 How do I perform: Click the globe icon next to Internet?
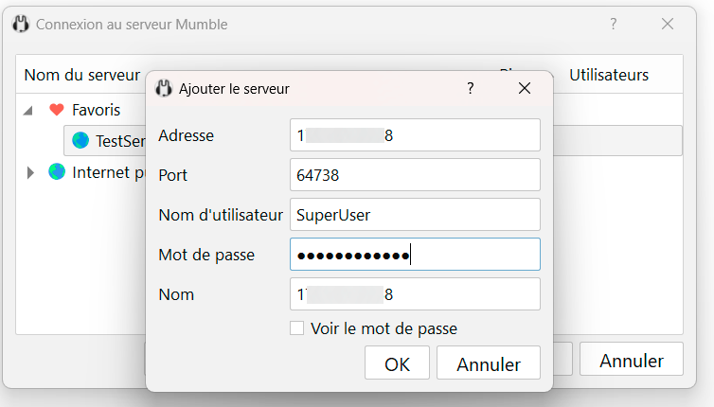pos(57,172)
